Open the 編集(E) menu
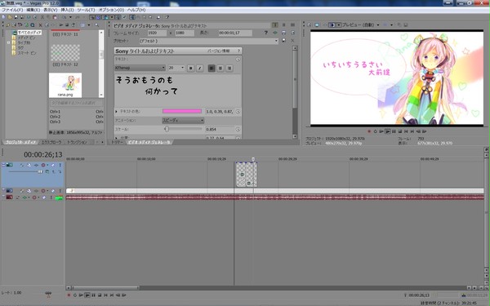The image size is (490, 306). pos(33,10)
